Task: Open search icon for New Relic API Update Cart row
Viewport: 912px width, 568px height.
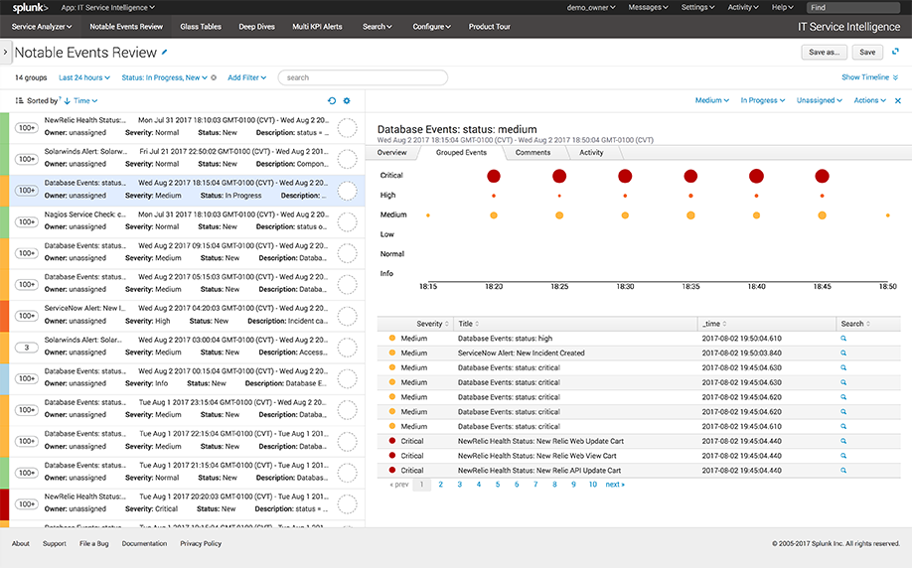Action: point(843,471)
